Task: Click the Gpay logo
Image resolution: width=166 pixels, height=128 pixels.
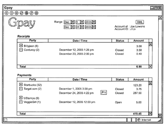Action: (22, 23)
